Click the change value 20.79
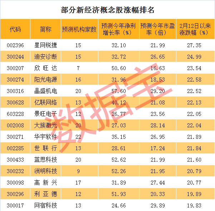This screenshot has width=215, height=211. coord(194,171)
